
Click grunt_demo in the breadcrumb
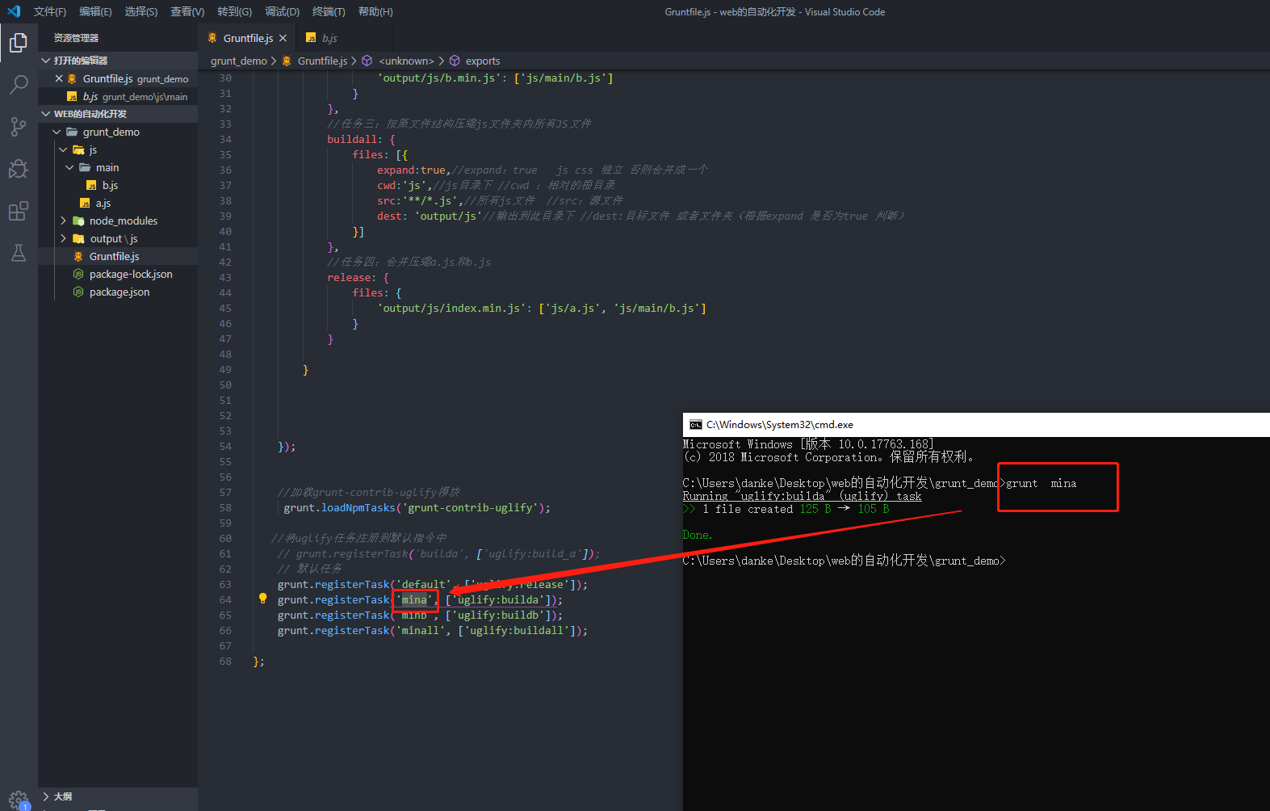[239, 61]
